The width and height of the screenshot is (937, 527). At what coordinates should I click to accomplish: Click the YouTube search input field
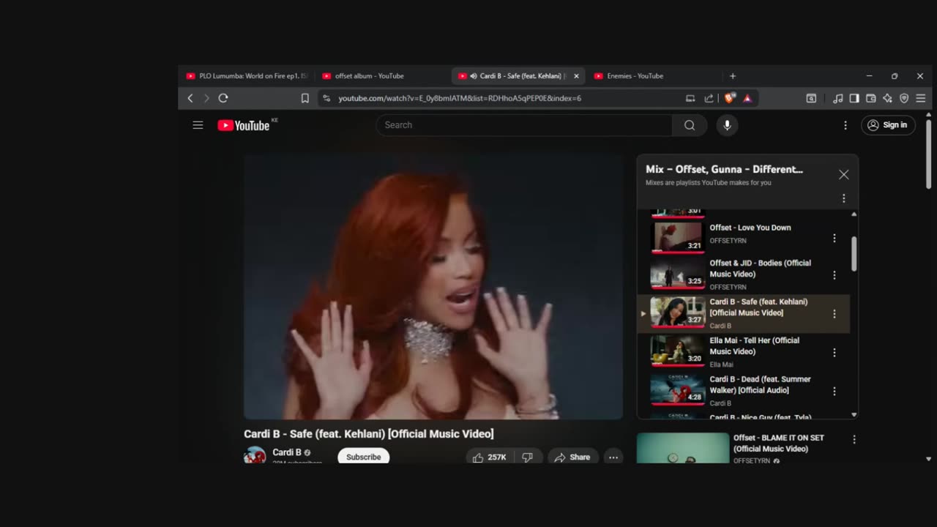523,125
